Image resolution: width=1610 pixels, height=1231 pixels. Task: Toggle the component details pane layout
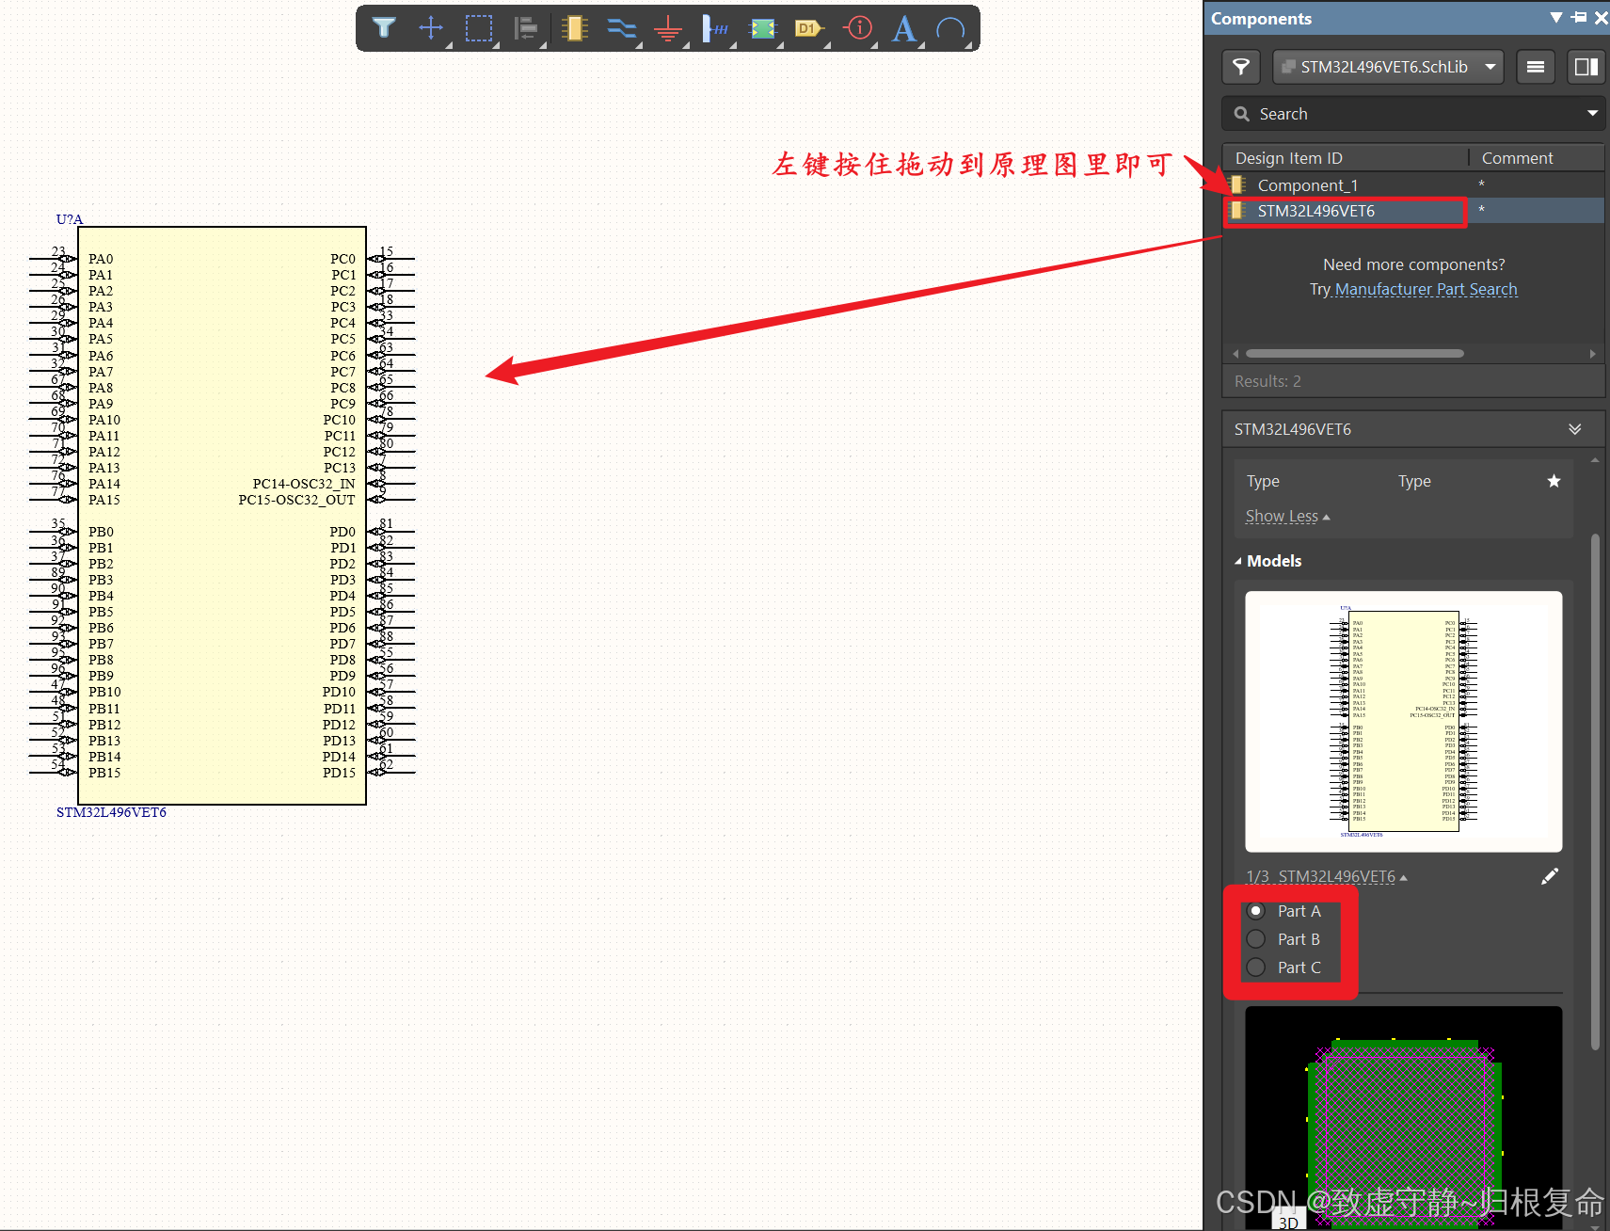[x=1586, y=67]
